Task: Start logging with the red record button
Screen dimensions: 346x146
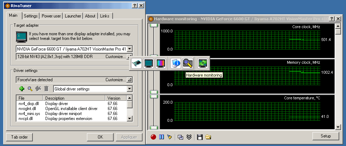Action: click(x=153, y=137)
